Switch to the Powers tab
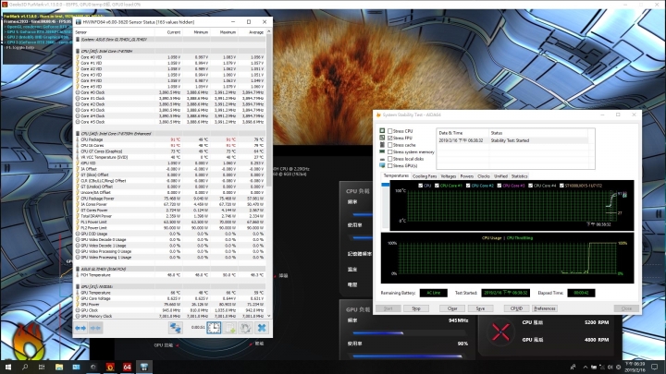666x374 pixels. click(466, 176)
